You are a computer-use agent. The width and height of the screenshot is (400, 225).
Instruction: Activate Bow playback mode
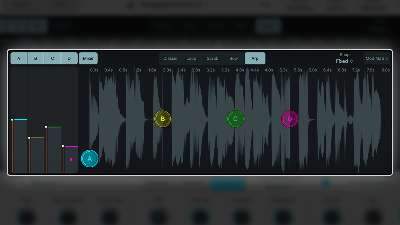click(233, 58)
